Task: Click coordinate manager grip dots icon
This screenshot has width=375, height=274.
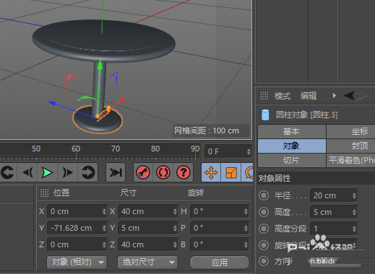Action: click(44, 193)
